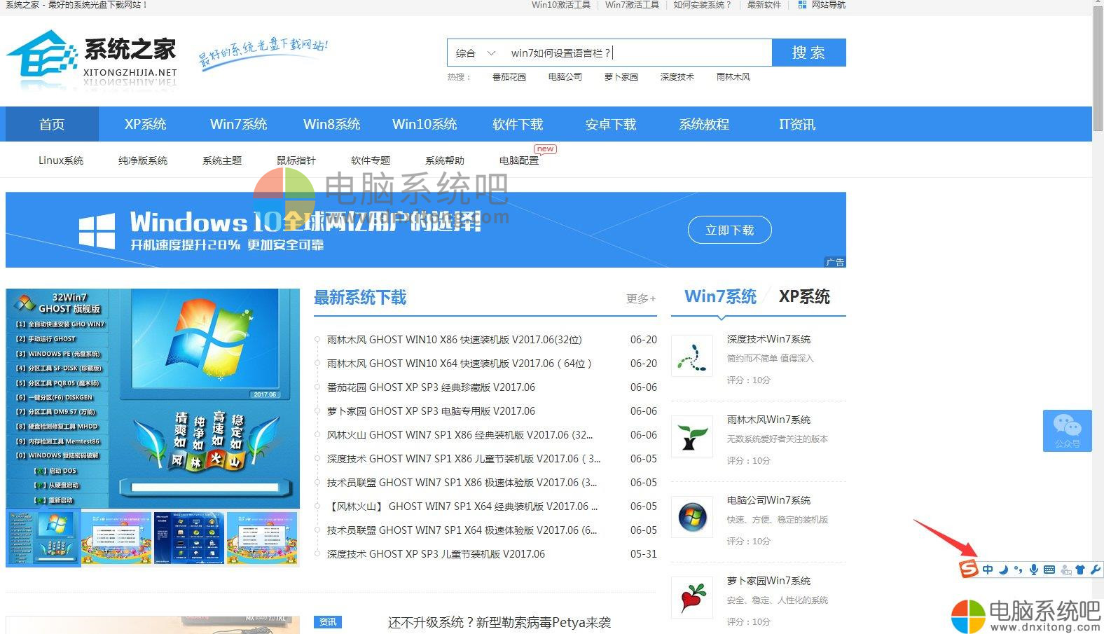Click the 鼠标指针 sub-navigation link
This screenshot has height=634, width=1104.
click(x=296, y=160)
